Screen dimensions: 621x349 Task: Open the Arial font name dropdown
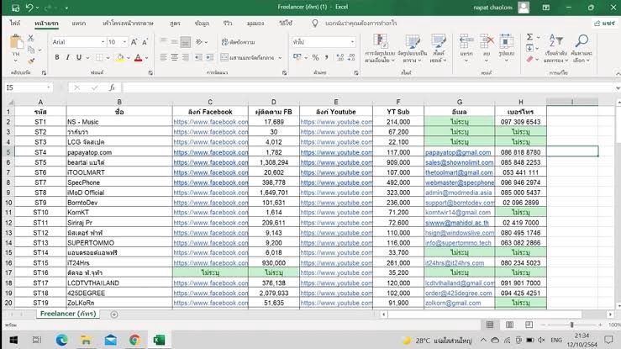coord(103,42)
